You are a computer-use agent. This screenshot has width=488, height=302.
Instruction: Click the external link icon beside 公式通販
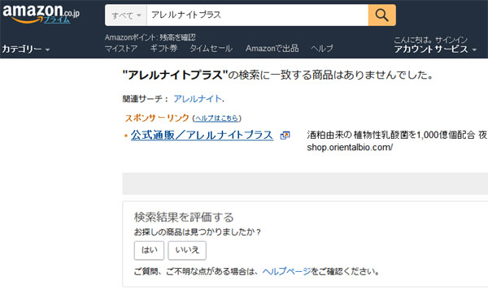285,135
